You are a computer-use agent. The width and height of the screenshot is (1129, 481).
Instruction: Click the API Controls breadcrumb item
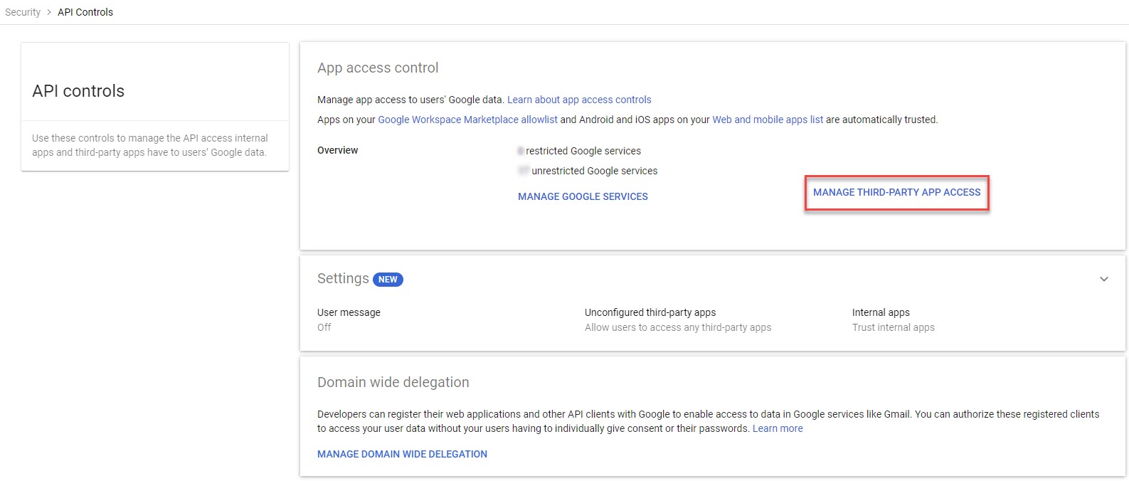click(85, 12)
